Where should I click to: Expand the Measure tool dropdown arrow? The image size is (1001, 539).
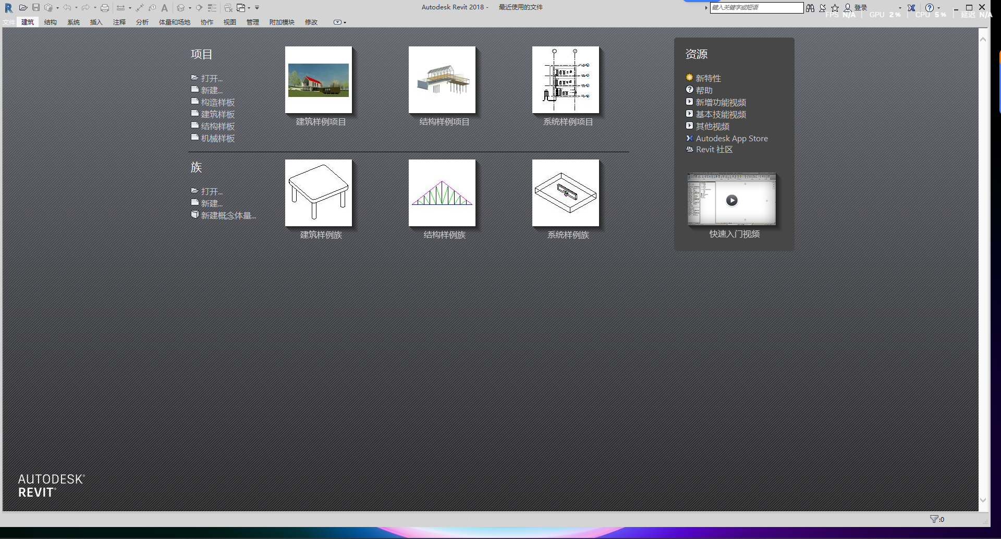point(130,7)
